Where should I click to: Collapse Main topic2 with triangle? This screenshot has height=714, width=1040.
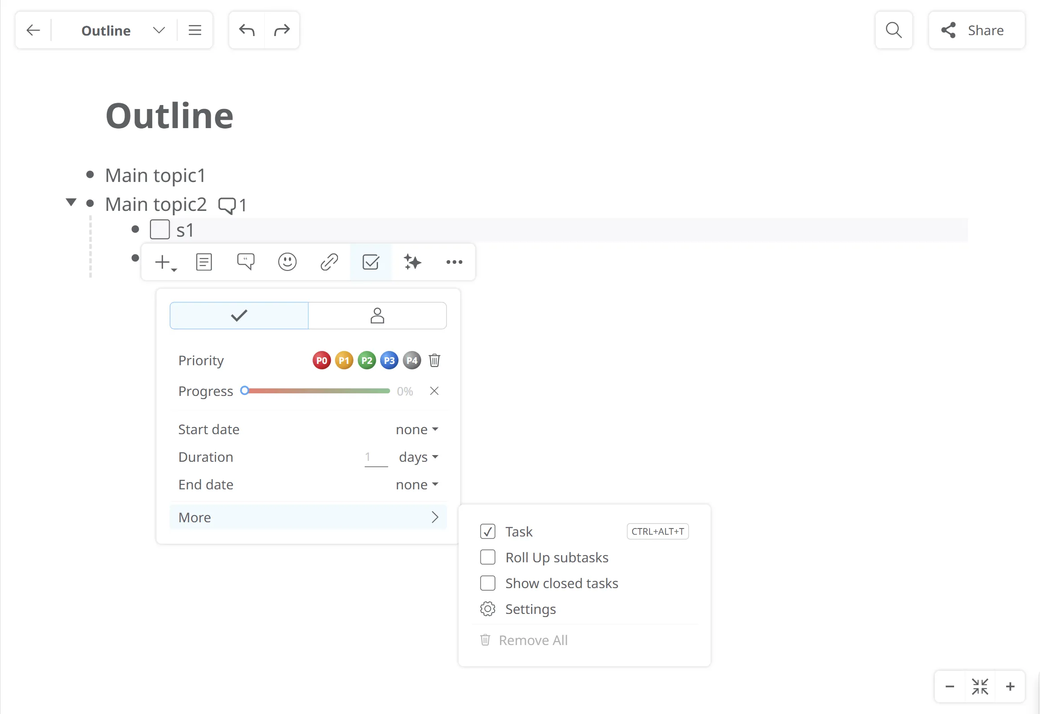coord(71,202)
